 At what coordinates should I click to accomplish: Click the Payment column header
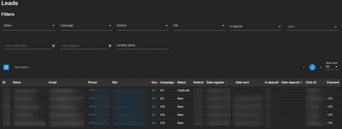tap(333, 82)
